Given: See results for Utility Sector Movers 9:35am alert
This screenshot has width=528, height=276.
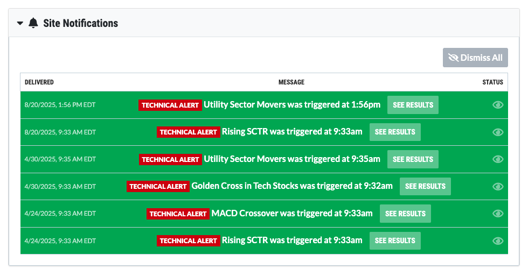Looking at the screenshot, I should [413, 159].
